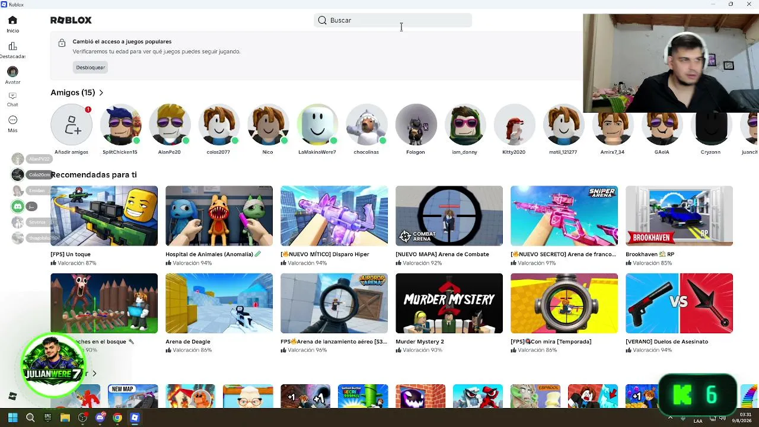The height and width of the screenshot is (427, 759).
Task: Go to Inicio in the sidebar
Action: 12,24
